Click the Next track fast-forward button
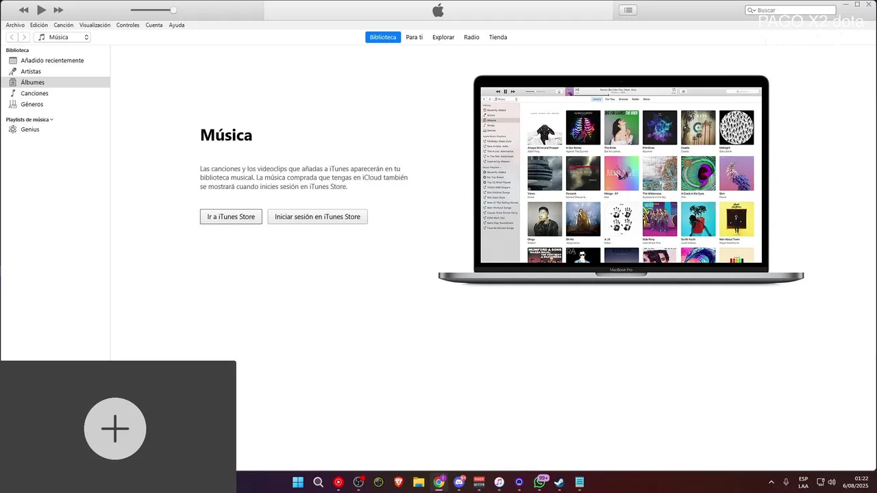Viewport: 877px width, 493px height. [x=58, y=10]
